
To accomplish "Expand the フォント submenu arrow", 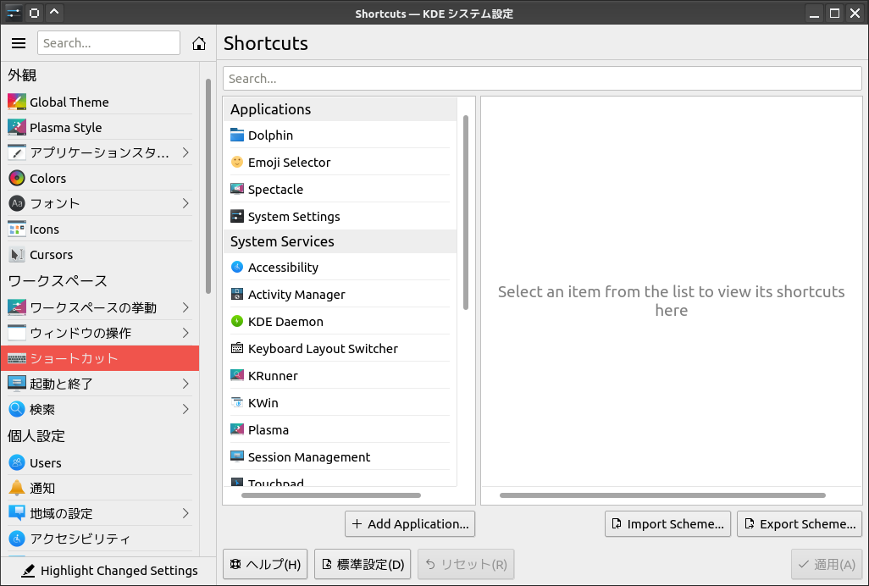I will [185, 204].
